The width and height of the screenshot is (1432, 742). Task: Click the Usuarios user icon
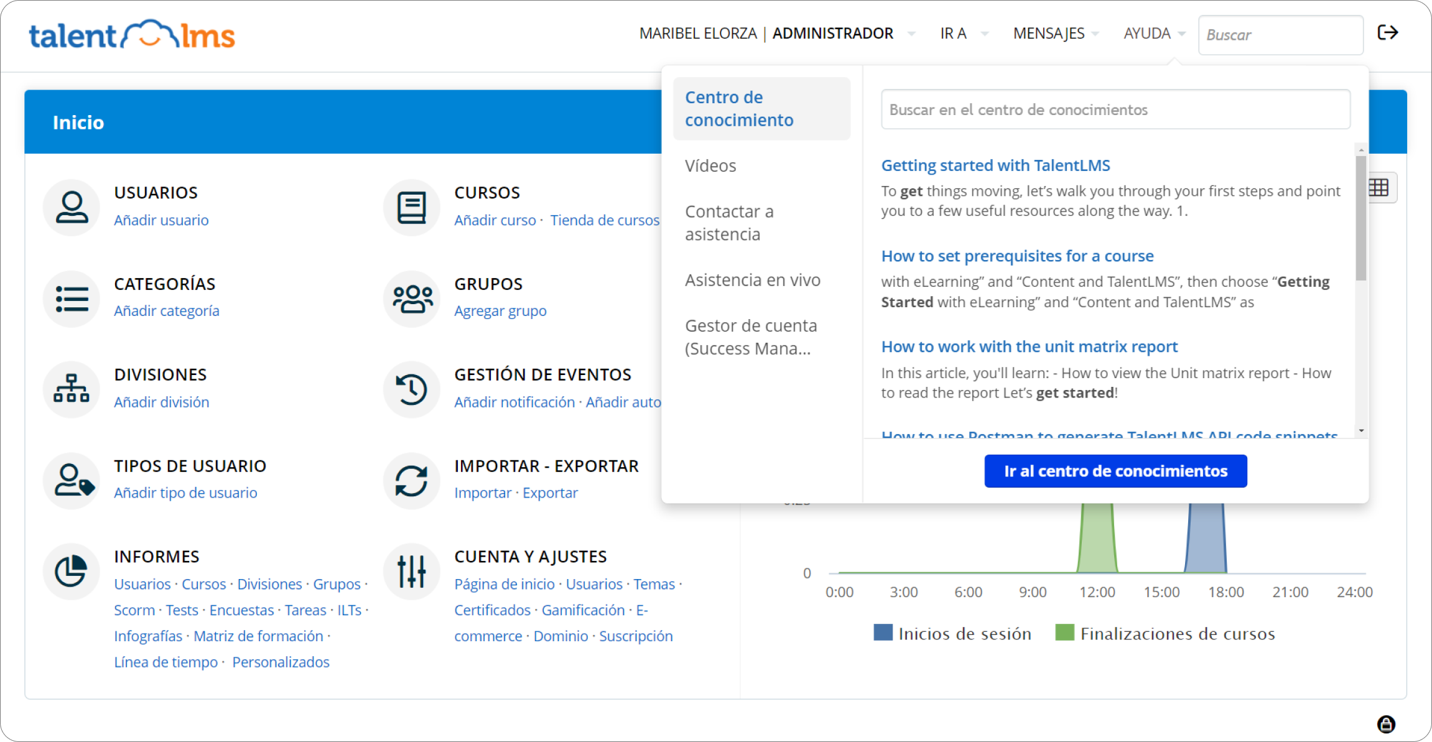(72, 207)
